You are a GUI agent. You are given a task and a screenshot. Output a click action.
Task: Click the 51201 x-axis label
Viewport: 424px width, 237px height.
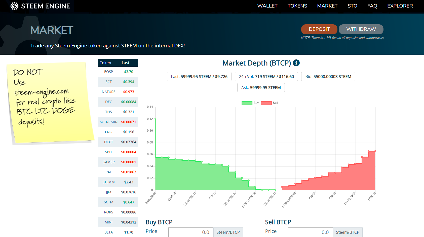(212, 196)
